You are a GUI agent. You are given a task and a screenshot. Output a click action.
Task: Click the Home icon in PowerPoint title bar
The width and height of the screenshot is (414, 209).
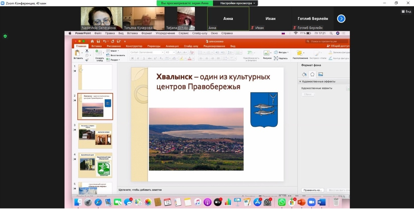(x=92, y=41)
